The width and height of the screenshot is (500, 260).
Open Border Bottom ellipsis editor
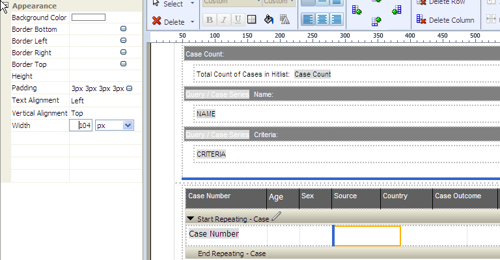tap(124, 29)
